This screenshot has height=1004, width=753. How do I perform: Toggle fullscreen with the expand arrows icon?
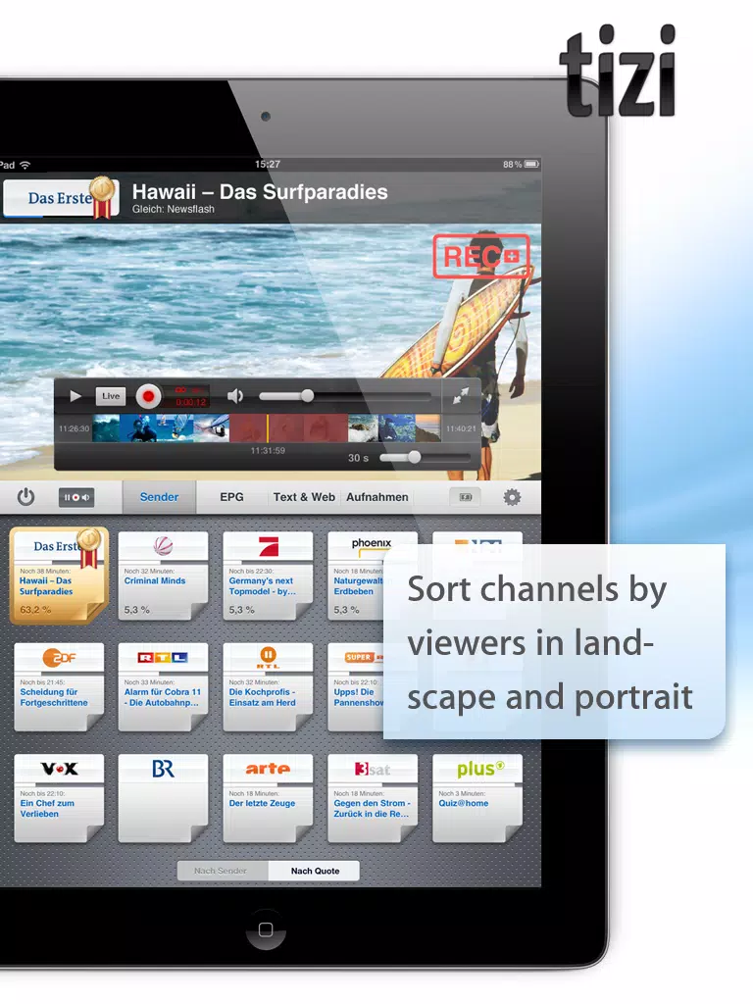pos(461,396)
